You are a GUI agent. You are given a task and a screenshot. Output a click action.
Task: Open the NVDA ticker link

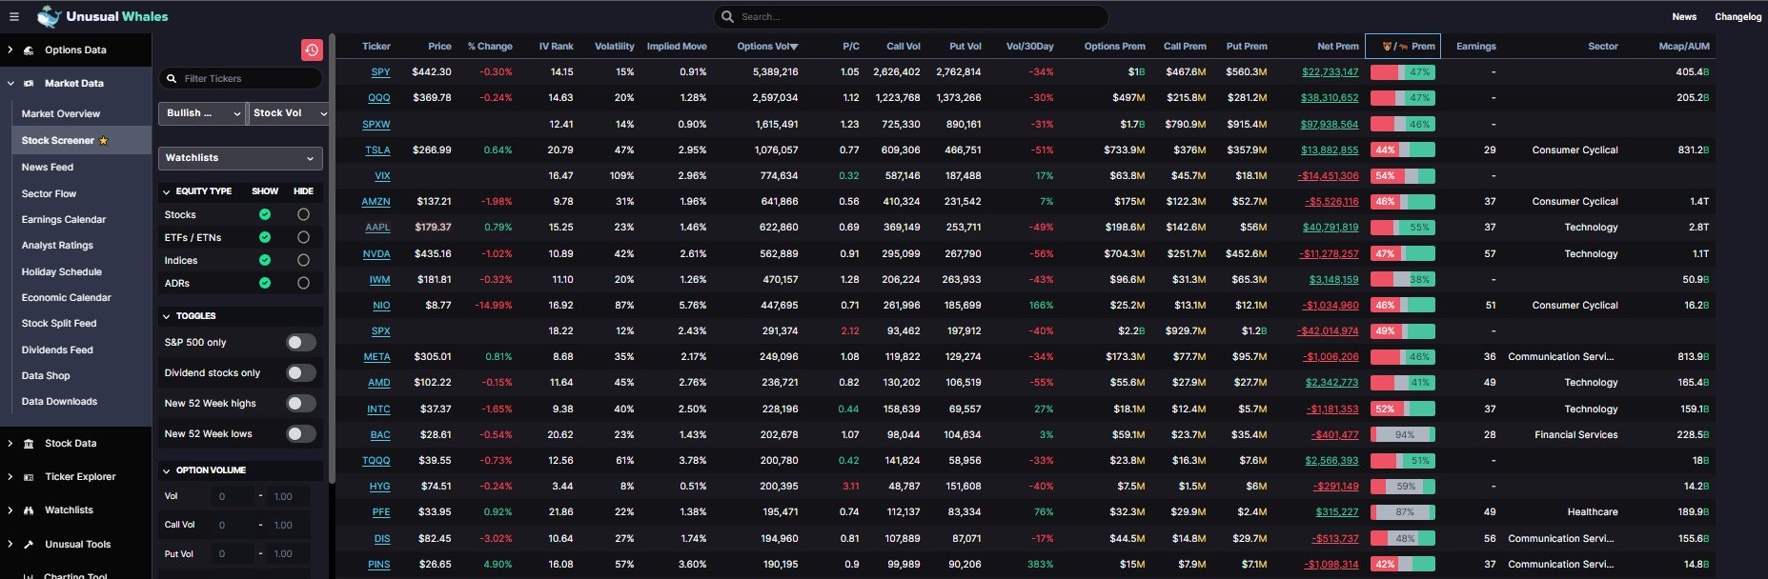tap(376, 254)
